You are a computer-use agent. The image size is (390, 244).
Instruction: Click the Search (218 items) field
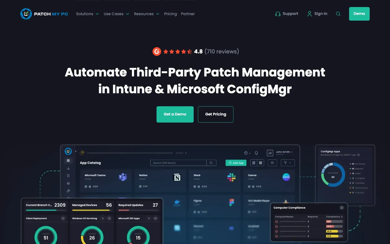[178, 163]
